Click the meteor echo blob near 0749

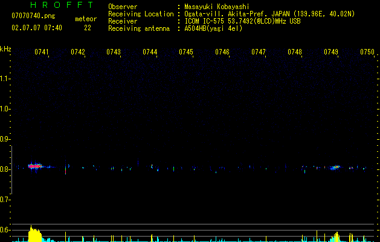click(x=336, y=167)
